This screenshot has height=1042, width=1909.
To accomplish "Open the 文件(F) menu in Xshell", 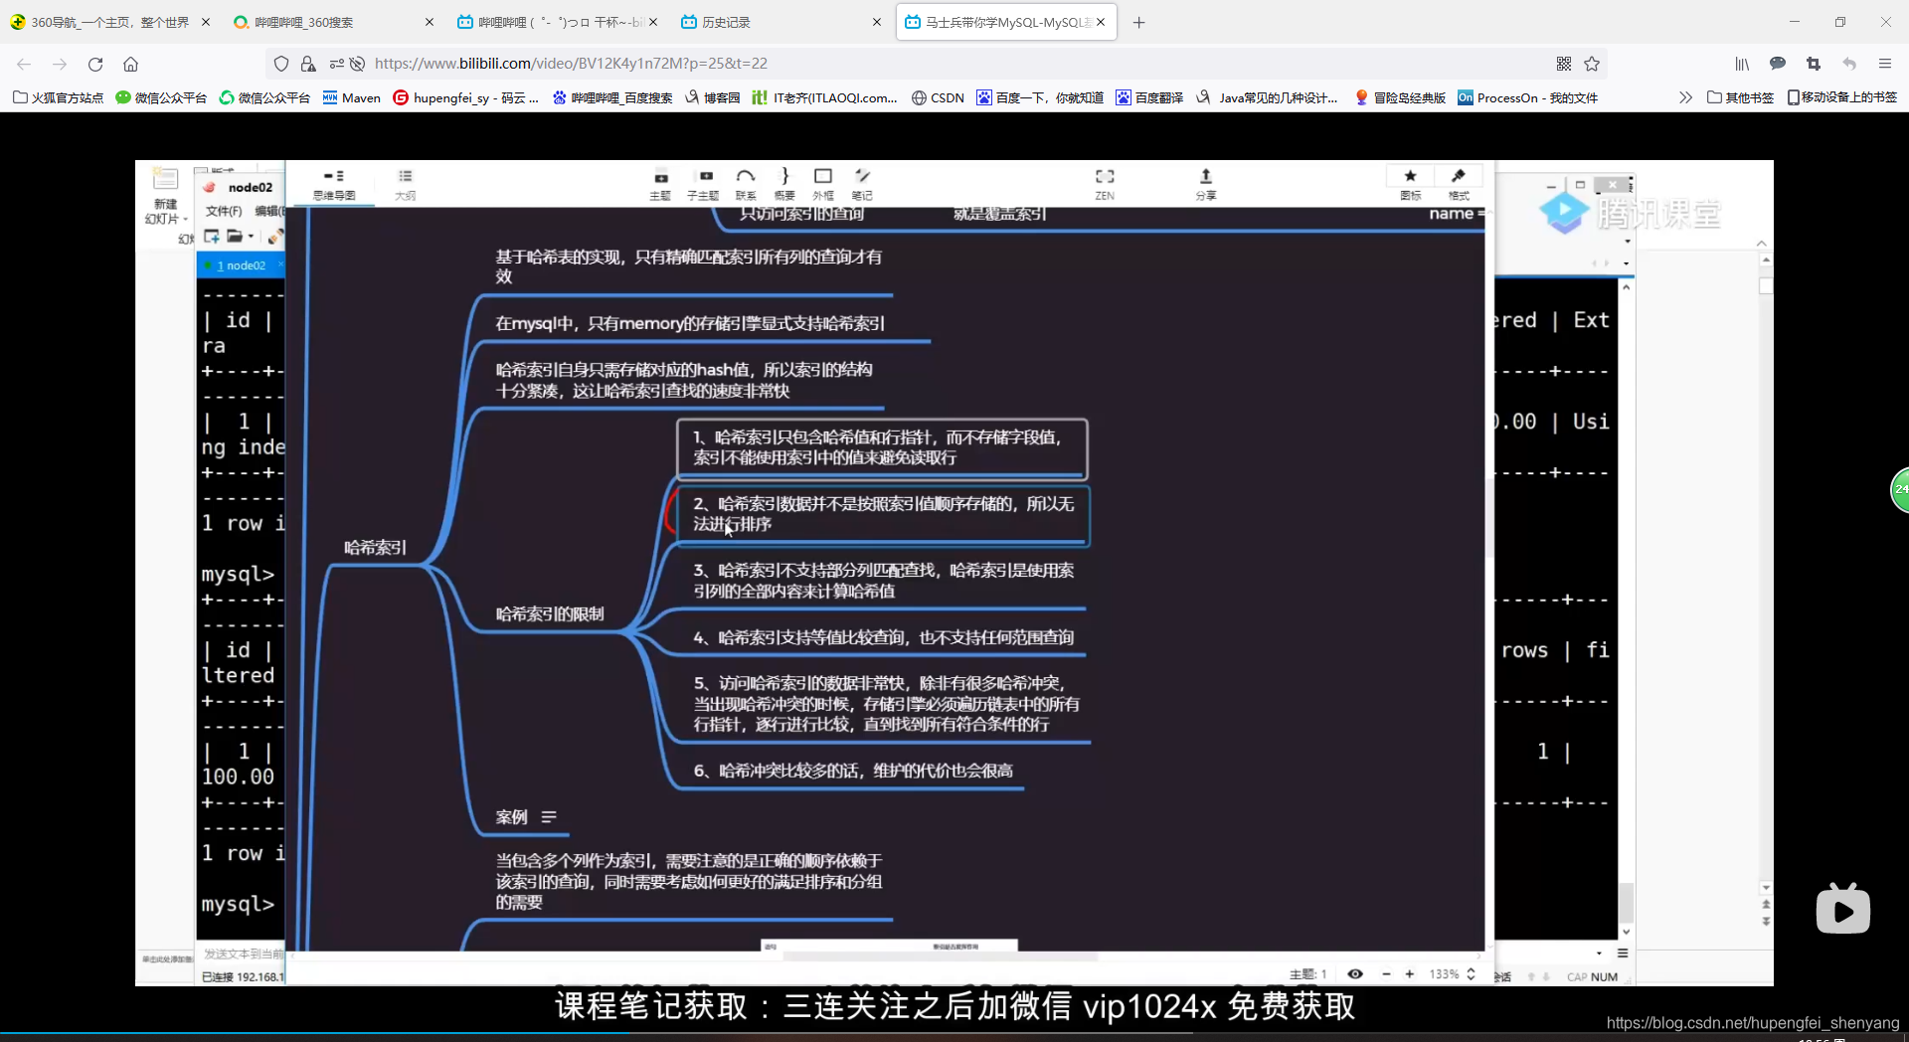I will pos(224,211).
